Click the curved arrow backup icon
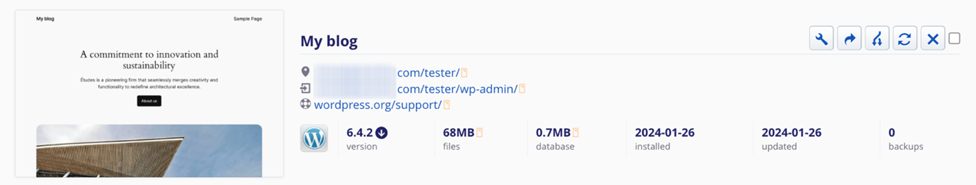The height and width of the screenshot is (185, 976). pyautogui.click(x=849, y=38)
